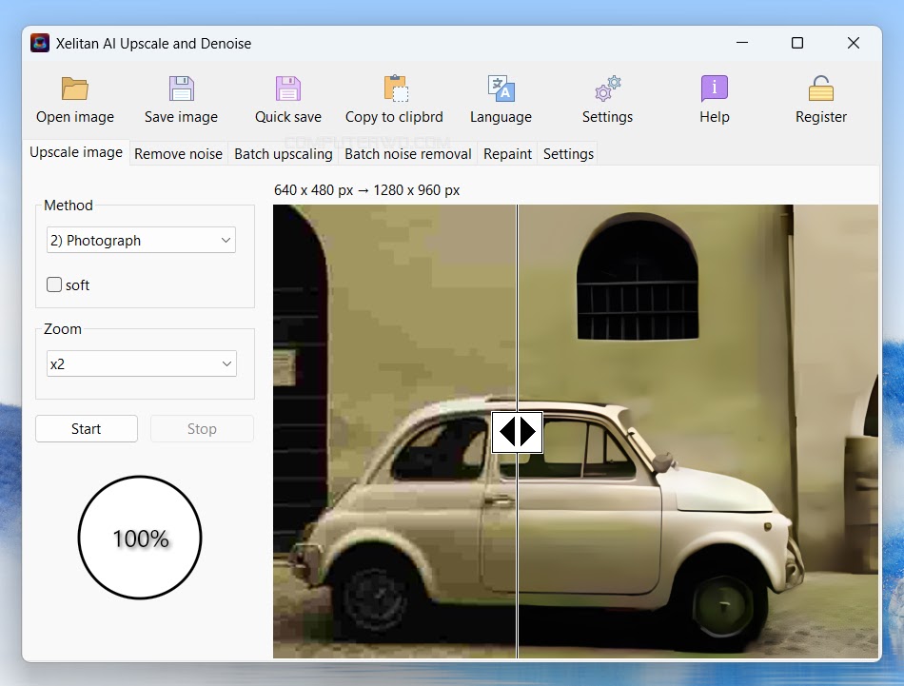Open the Batch noise removal tab
The image size is (904, 686).
pos(407,154)
